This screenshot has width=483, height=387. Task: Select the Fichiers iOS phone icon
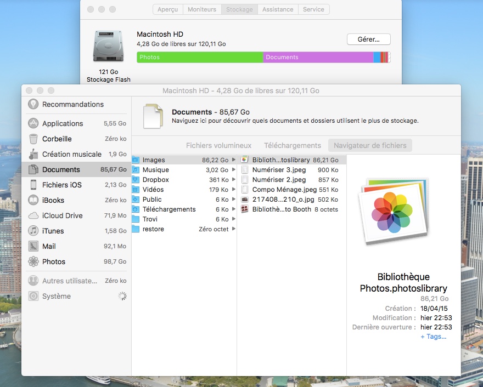point(33,185)
